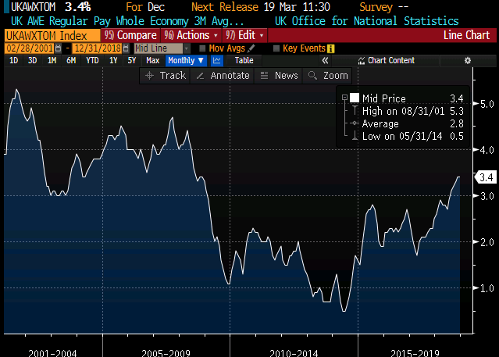The image size is (499, 357).
Task: Open chart settings gear icon
Action: [468, 60]
